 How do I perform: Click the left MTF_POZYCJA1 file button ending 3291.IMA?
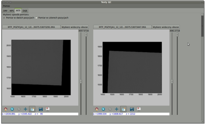[31, 27]
